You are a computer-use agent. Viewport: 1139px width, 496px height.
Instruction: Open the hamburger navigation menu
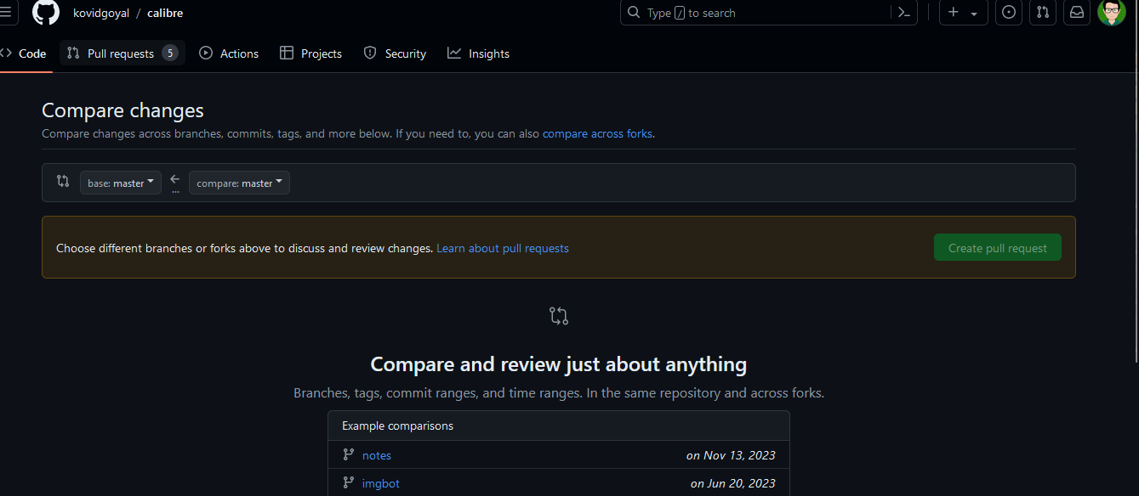[5, 13]
